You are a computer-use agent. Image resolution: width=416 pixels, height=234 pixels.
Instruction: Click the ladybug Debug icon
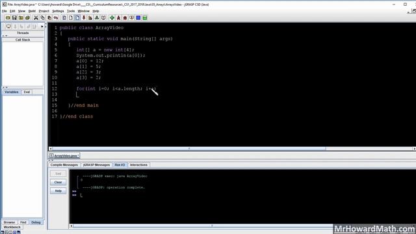[x=125, y=18]
